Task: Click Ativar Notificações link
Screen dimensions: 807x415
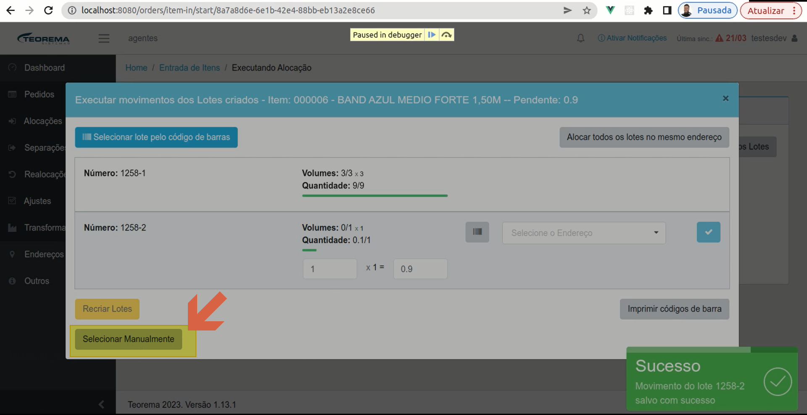Action: (632, 38)
